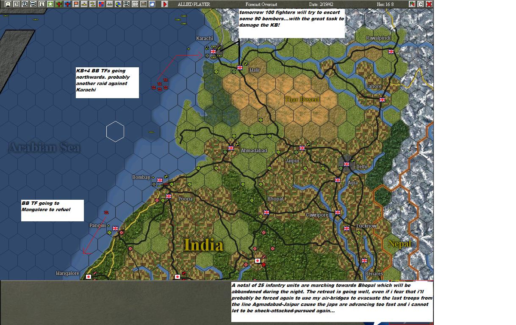This screenshot has width=516, height=325.
Task: Click the red end-turn arrow
Action: point(165,4)
